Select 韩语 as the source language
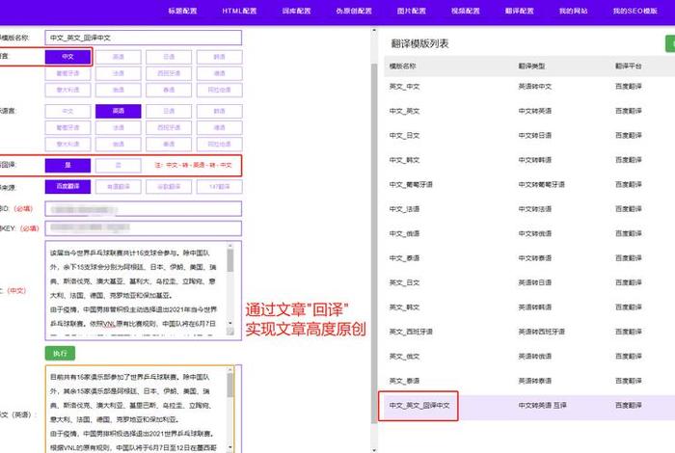This screenshot has height=453, width=675. [x=220, y=57]
